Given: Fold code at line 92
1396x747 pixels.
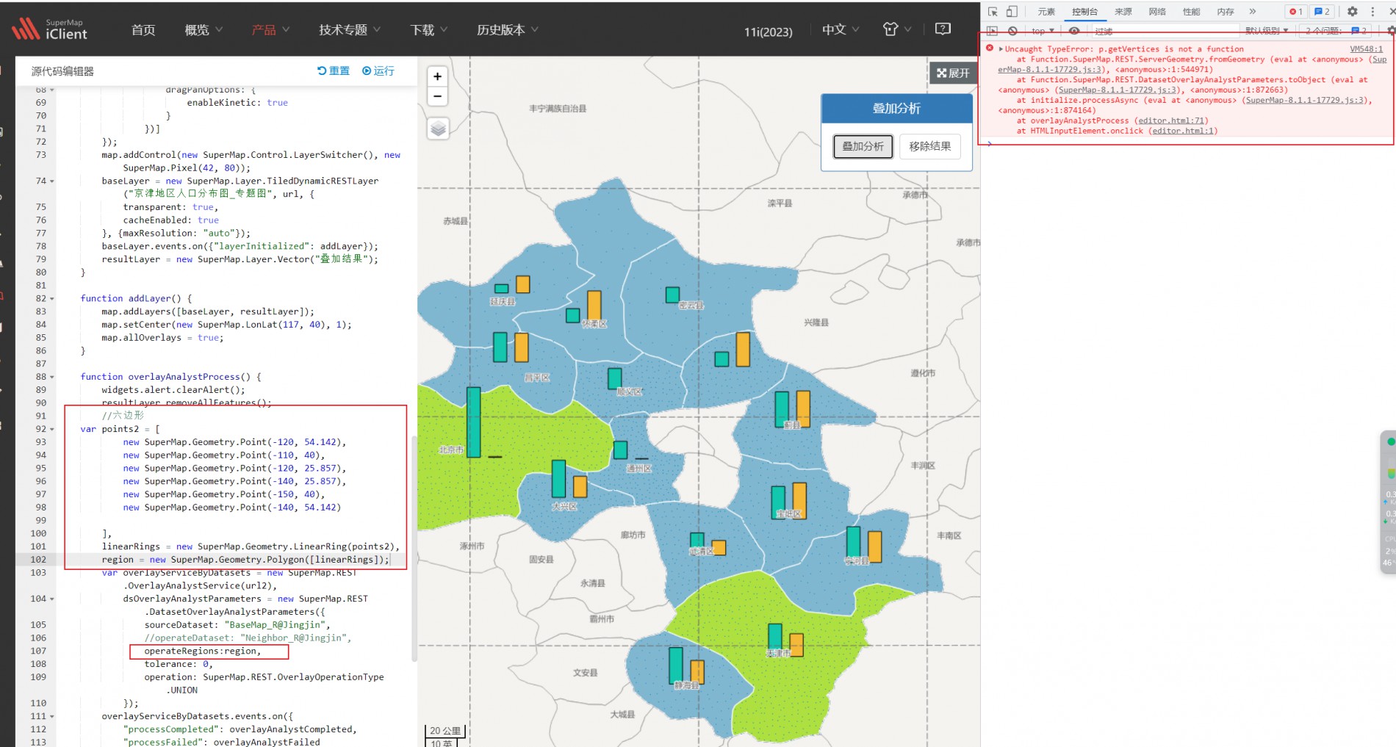Looking at the screenshot, I should [x=52, y=429].
